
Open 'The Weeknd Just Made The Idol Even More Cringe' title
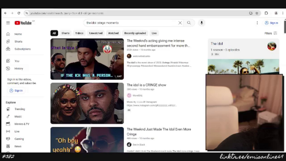(x=159, y=132)
